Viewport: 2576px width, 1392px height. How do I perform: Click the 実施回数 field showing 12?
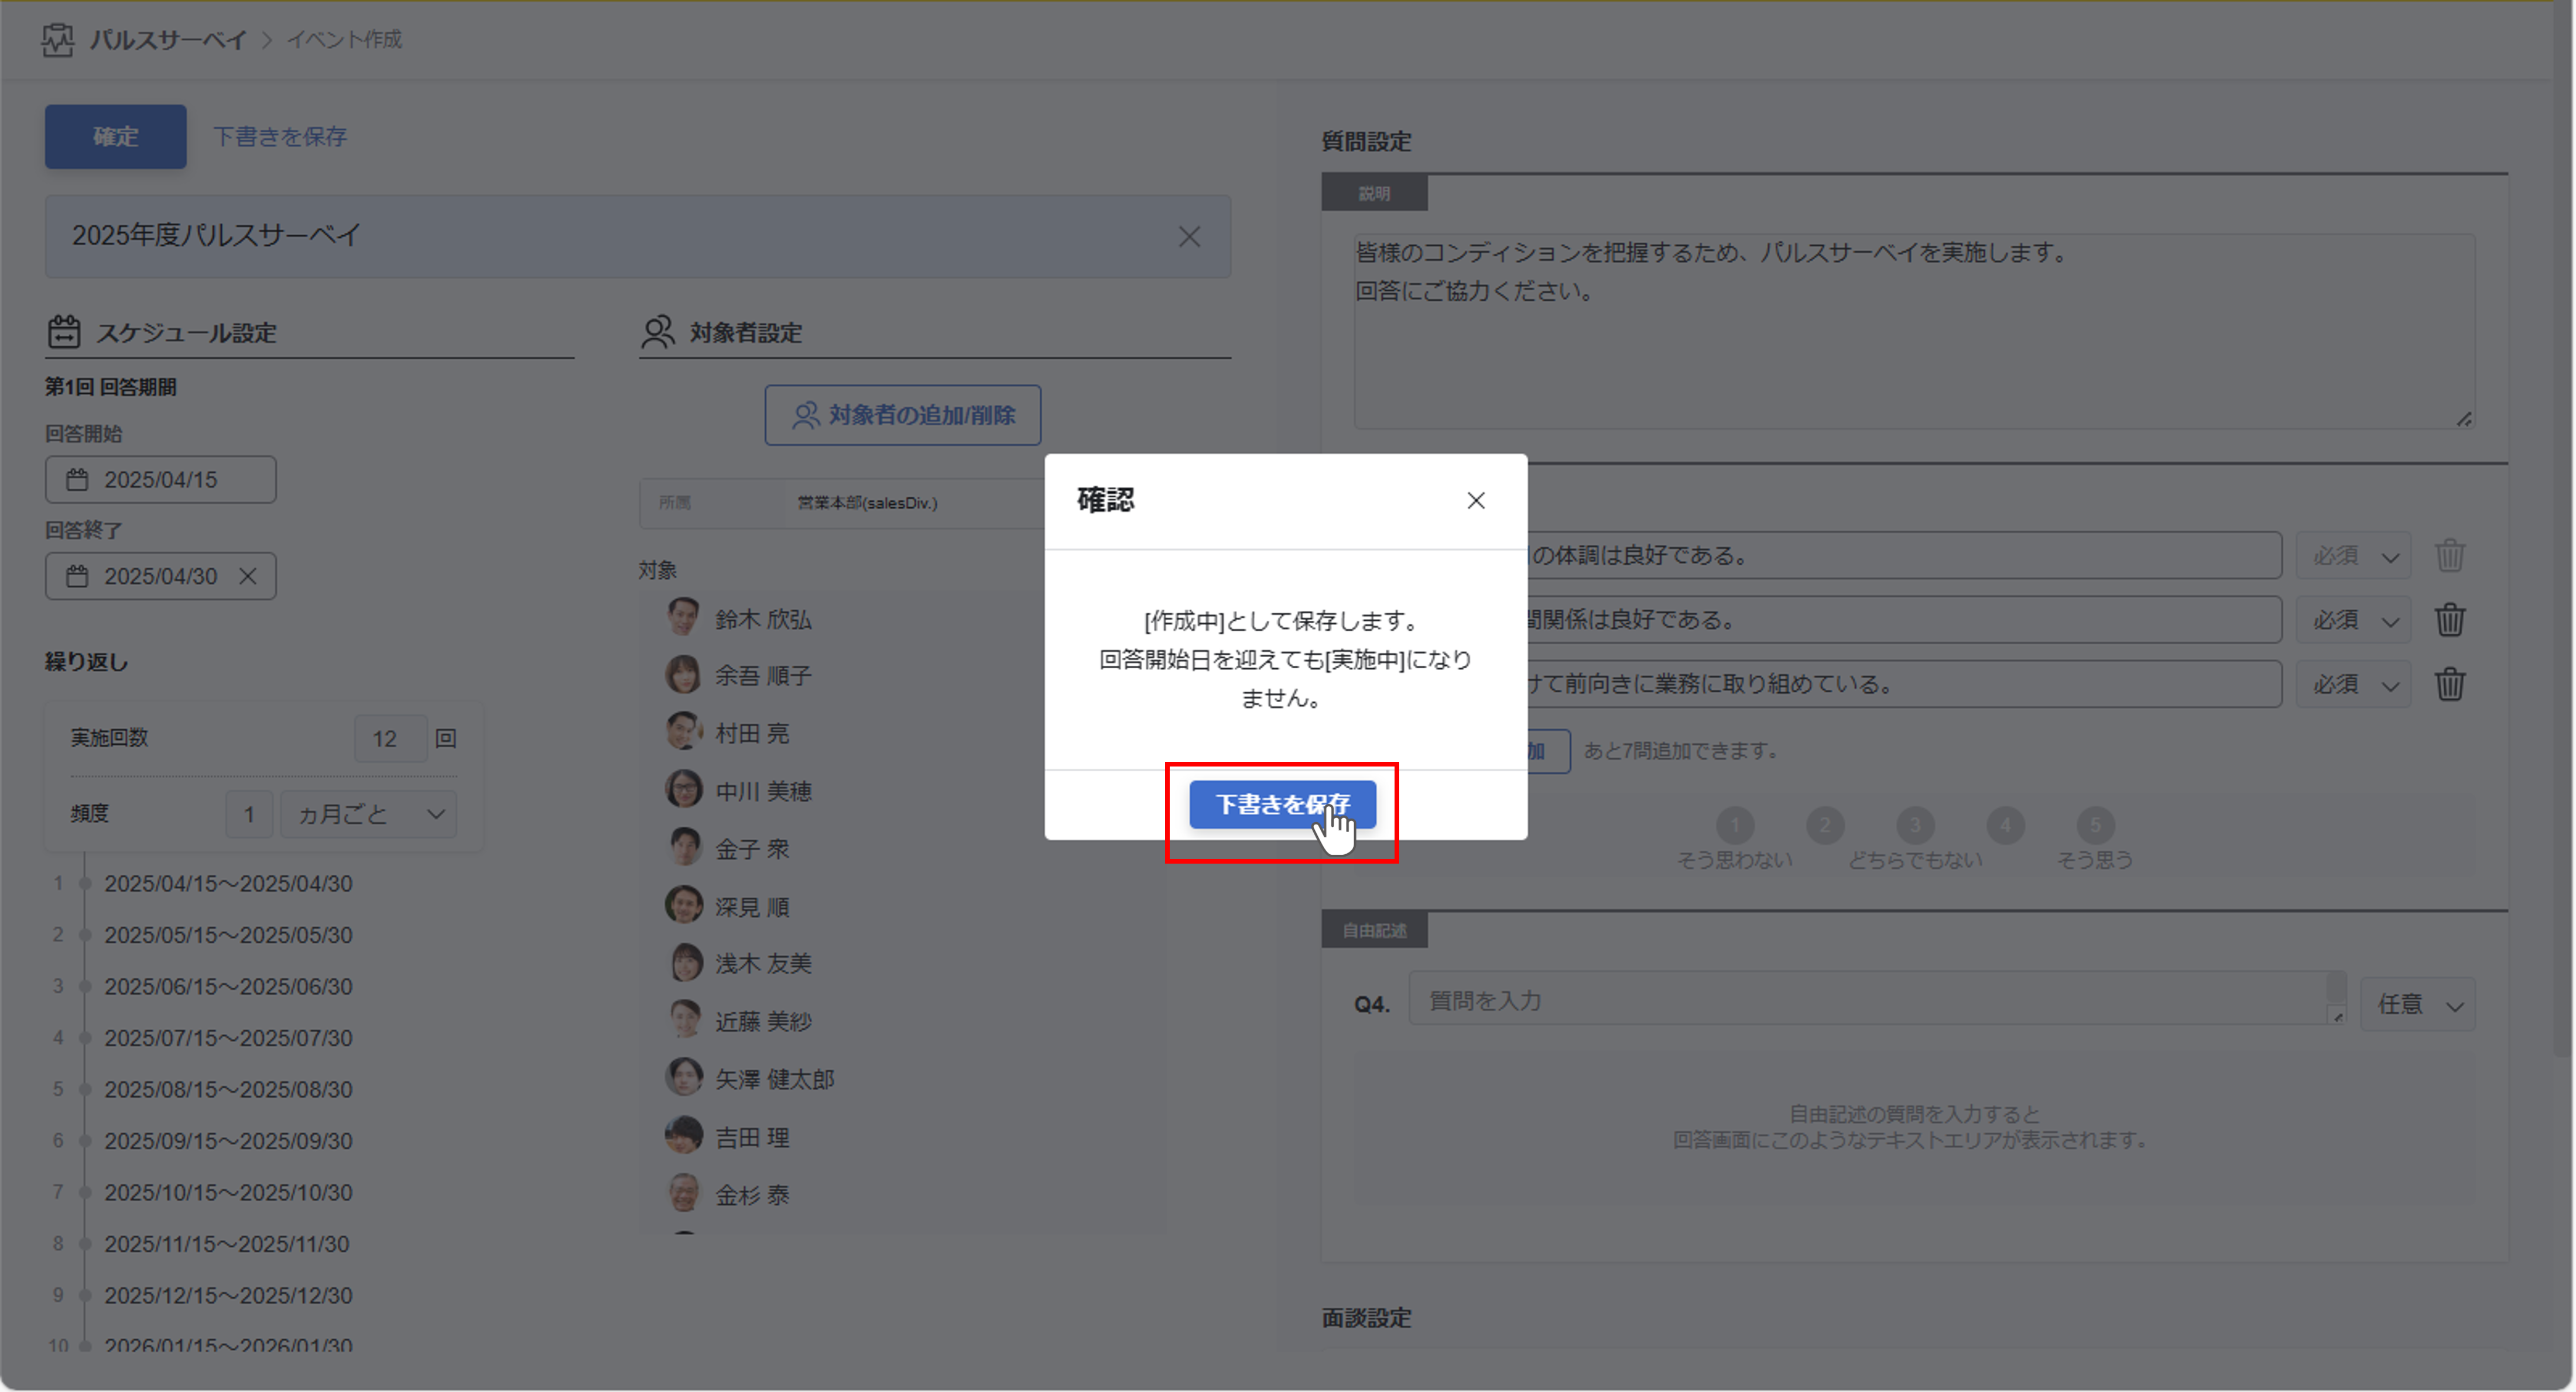pos(390,738)
